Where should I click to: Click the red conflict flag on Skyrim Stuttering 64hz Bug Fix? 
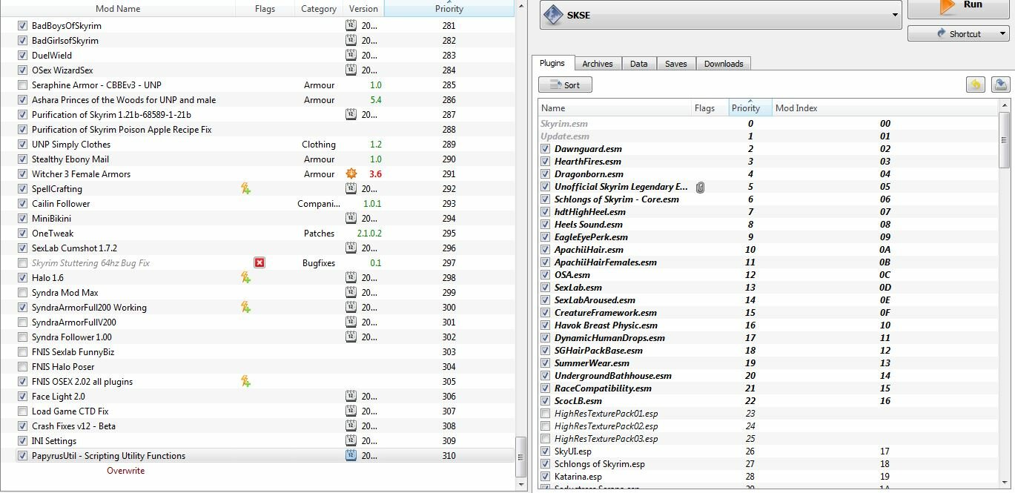(259, 262)
